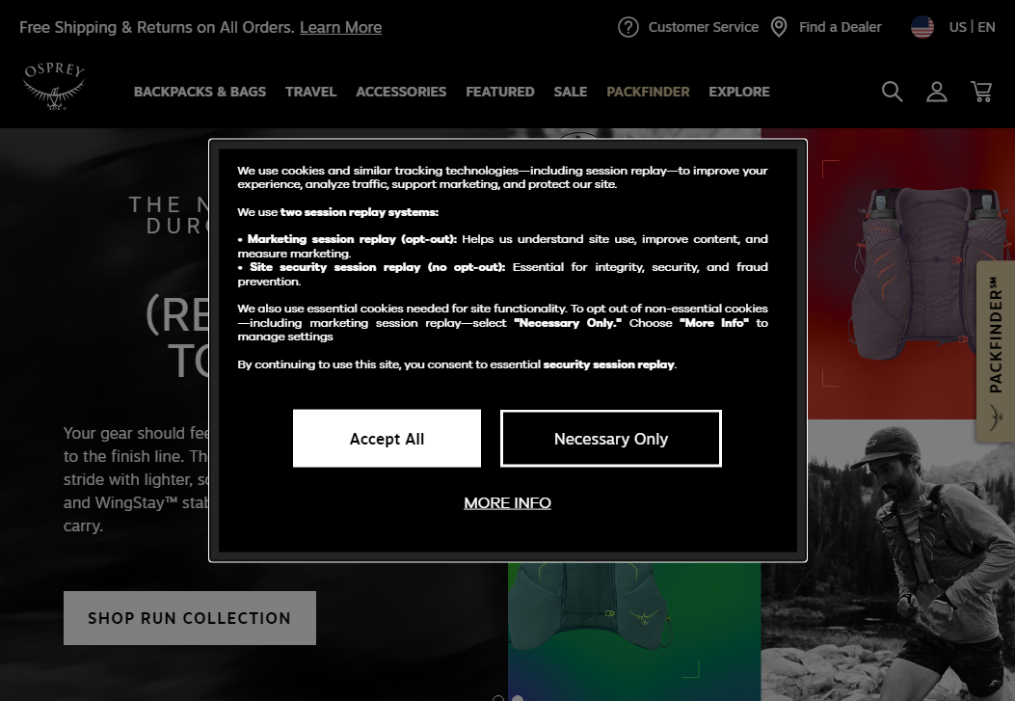Choose Necessary Only cookies button
This screenshot has height=701, width=1015.
coord(610,438)
